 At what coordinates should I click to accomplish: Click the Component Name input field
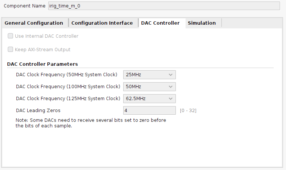(164, 6)
